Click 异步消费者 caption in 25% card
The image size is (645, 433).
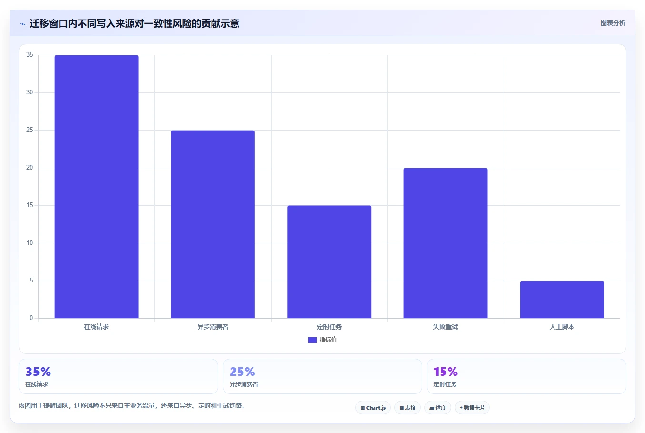click(x=244, y=384)
